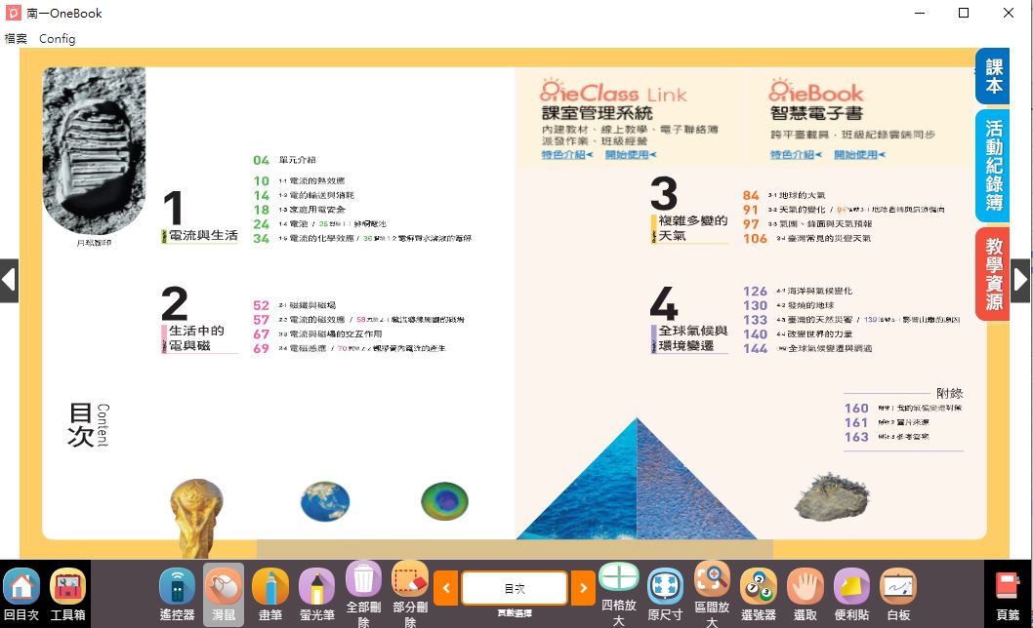Choose the 部分刪除 partial eraser tool
Image resolution: width=1033 pixels, height=628 pixels.
(x=410, y=594)
